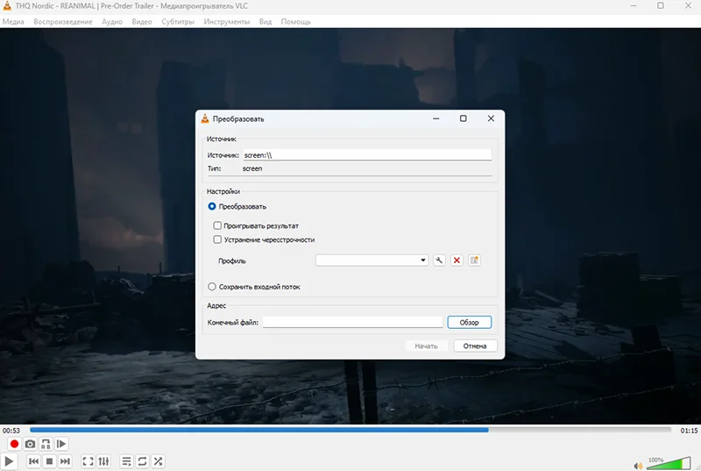Viewport: 701px width, 471px height.
Task: Toggle the playlist view icon
Action: coord(126,461)
